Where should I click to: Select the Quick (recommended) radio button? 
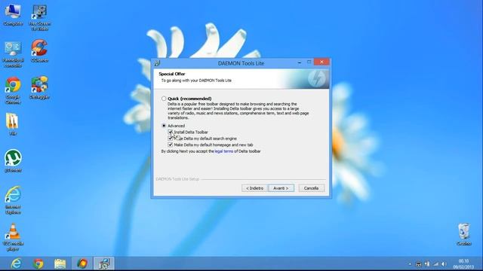coord(164,99)
